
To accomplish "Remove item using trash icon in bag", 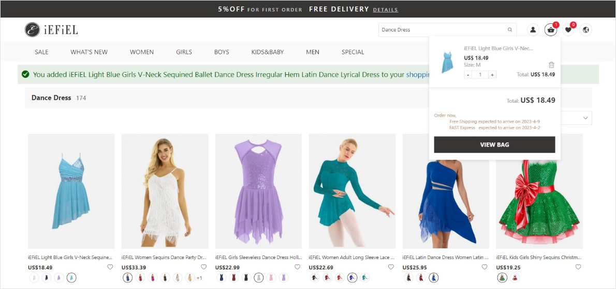I will pyautogui.click(x=551, y=65).
